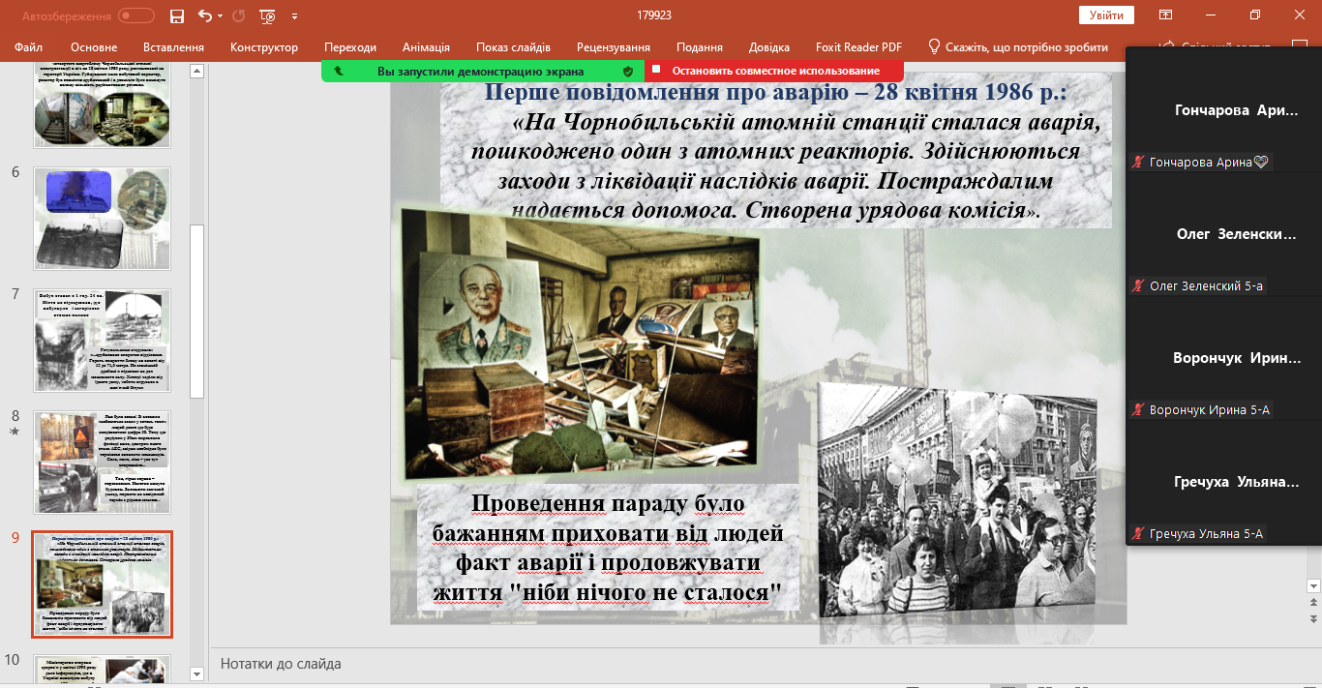Expand the Quick Access Toolbar customization arrow
1322x688 pixels.
(294, 16)
